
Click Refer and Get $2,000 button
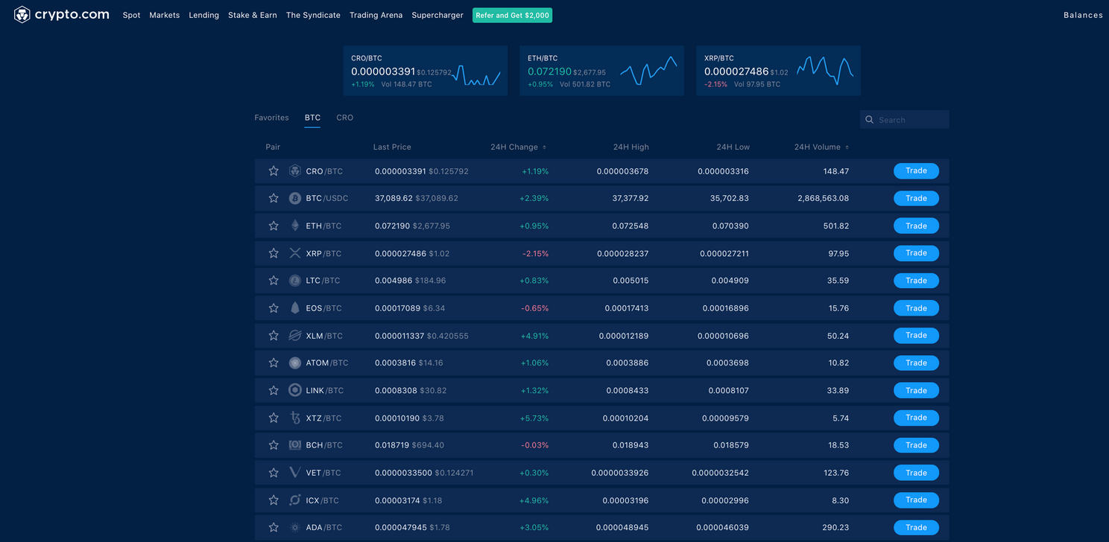pyautogui.click(x=512, y=15)
